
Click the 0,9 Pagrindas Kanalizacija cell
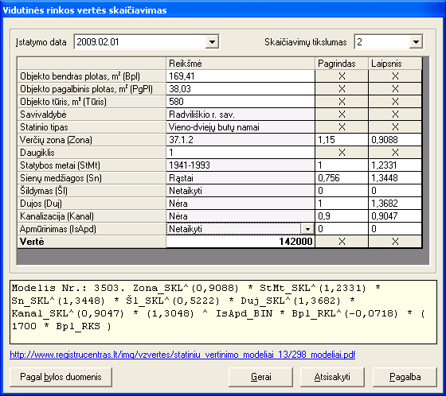click(342, 216)
